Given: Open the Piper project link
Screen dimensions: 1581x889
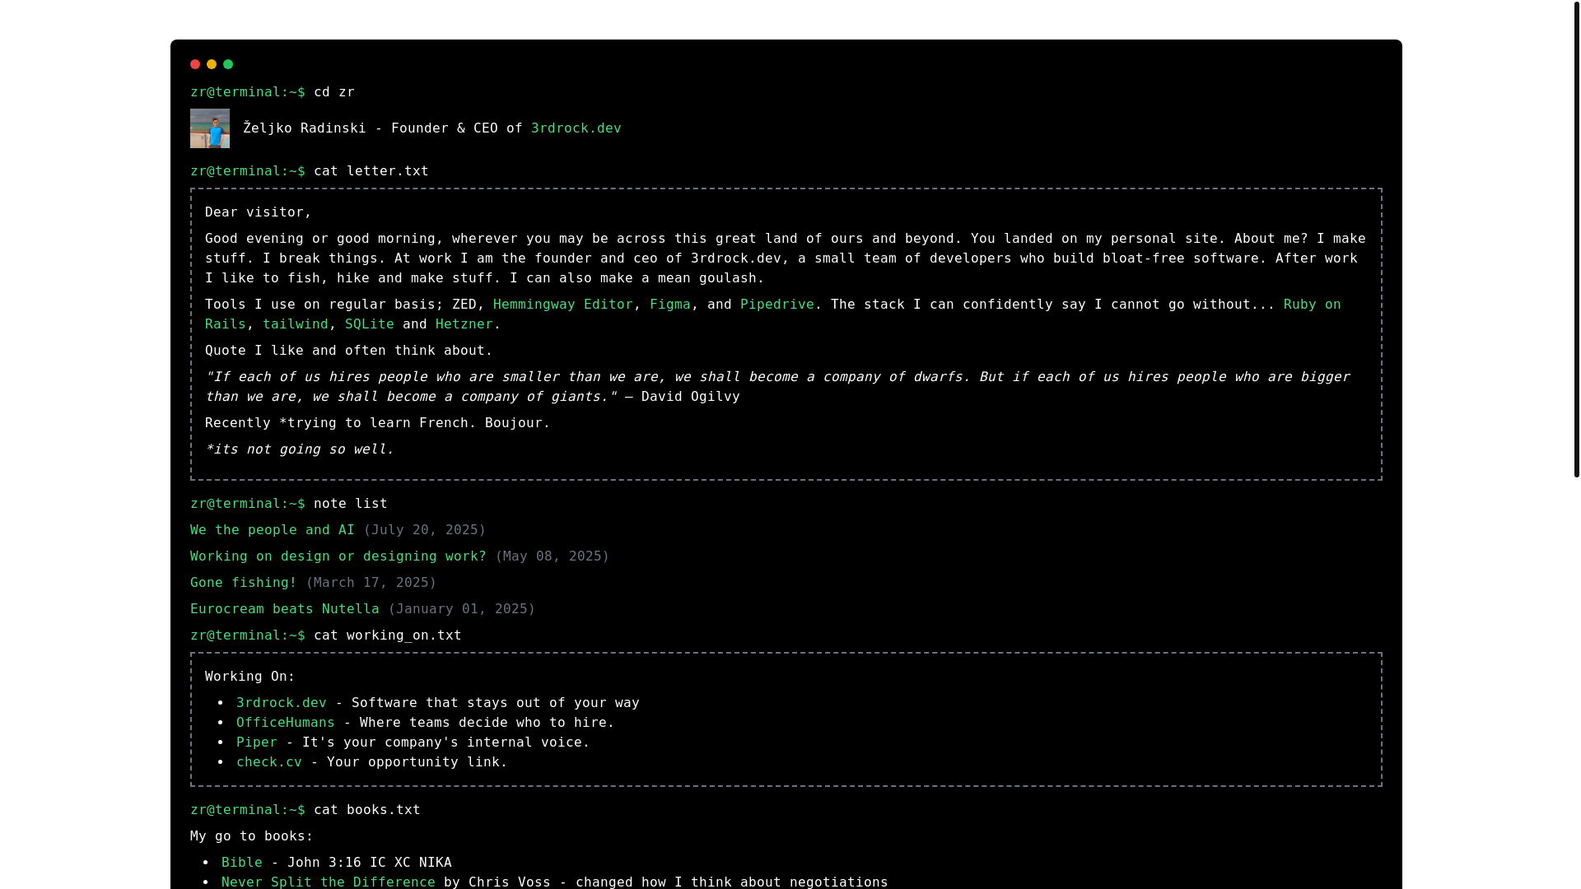Looking at the screenshot, I should [257, 742].
